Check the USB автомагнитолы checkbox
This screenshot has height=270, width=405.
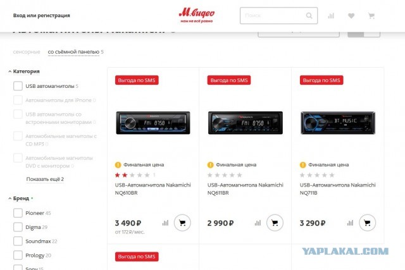(x=18, y=86)
